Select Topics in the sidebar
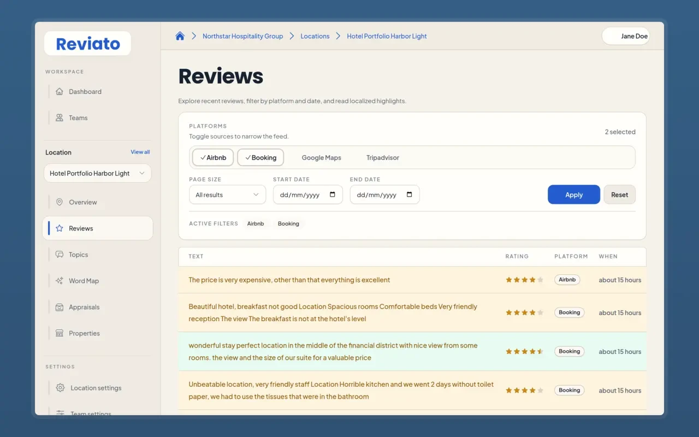Image resolution: width=699 pixels, height=437 pixels. 97,255
